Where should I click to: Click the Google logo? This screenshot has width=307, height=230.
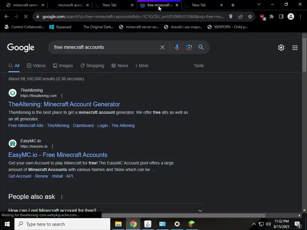coord(21,48)
